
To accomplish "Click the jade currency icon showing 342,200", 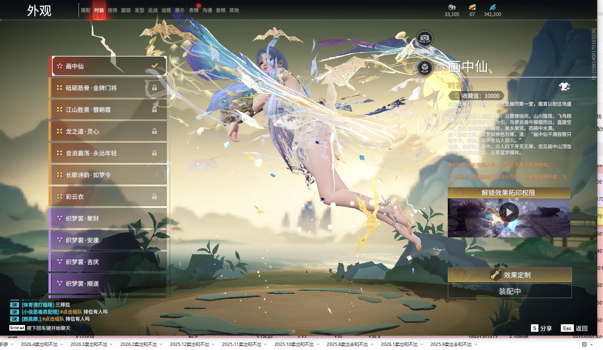I will 493,7.
